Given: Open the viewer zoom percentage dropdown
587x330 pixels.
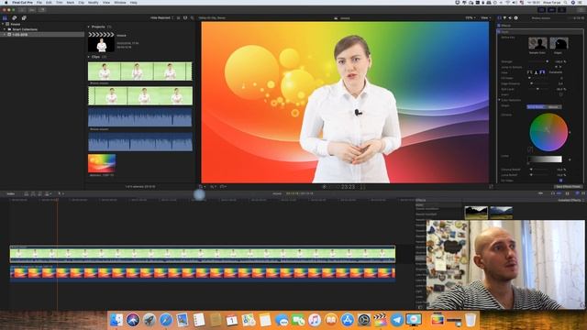Looking at the screenshot, I should pyautogui.click(x=471, y=17).
